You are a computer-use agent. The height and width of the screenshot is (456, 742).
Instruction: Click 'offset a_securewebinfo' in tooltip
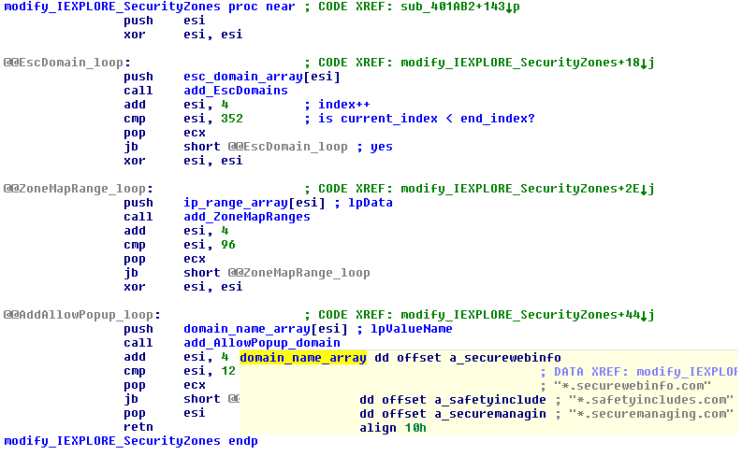point(479,358)
